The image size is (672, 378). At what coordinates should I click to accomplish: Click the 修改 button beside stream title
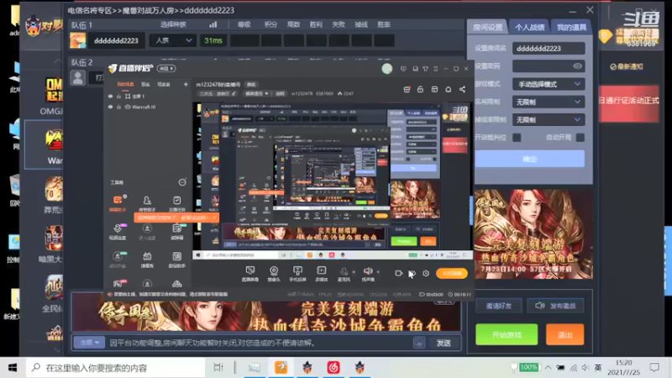point(251,85)
